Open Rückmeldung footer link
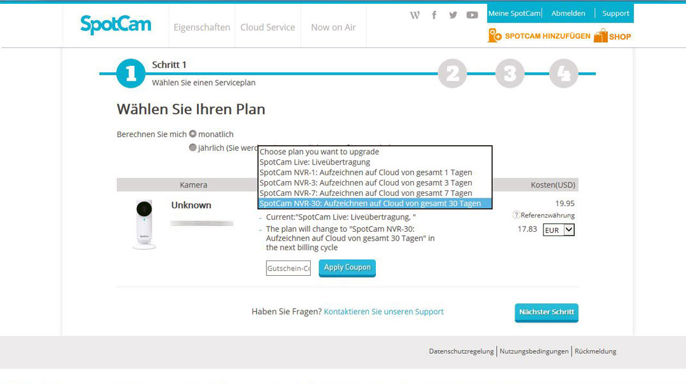686x384 pixels. (595, 351)
